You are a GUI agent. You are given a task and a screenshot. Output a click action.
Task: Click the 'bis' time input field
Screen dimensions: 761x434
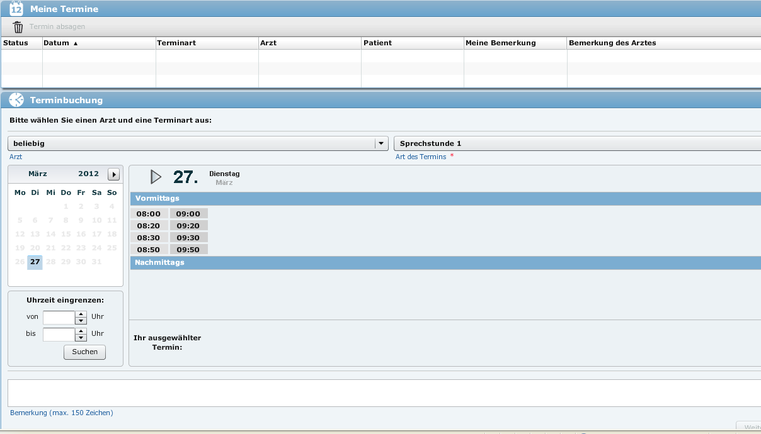click(59, 335)
